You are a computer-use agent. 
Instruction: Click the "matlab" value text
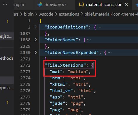pos(78,72)
